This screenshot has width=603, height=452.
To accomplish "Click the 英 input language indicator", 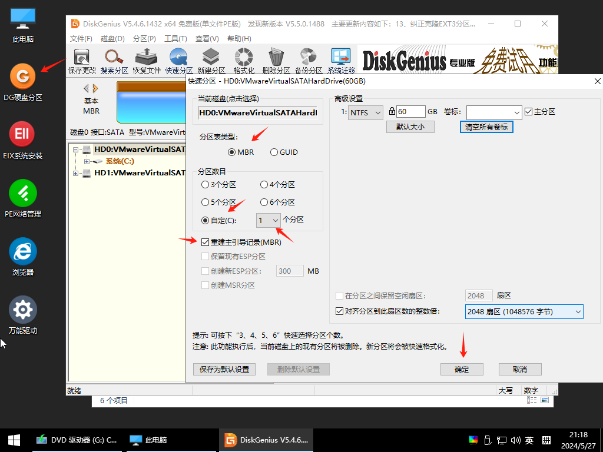I will click(x=529, y=440).
